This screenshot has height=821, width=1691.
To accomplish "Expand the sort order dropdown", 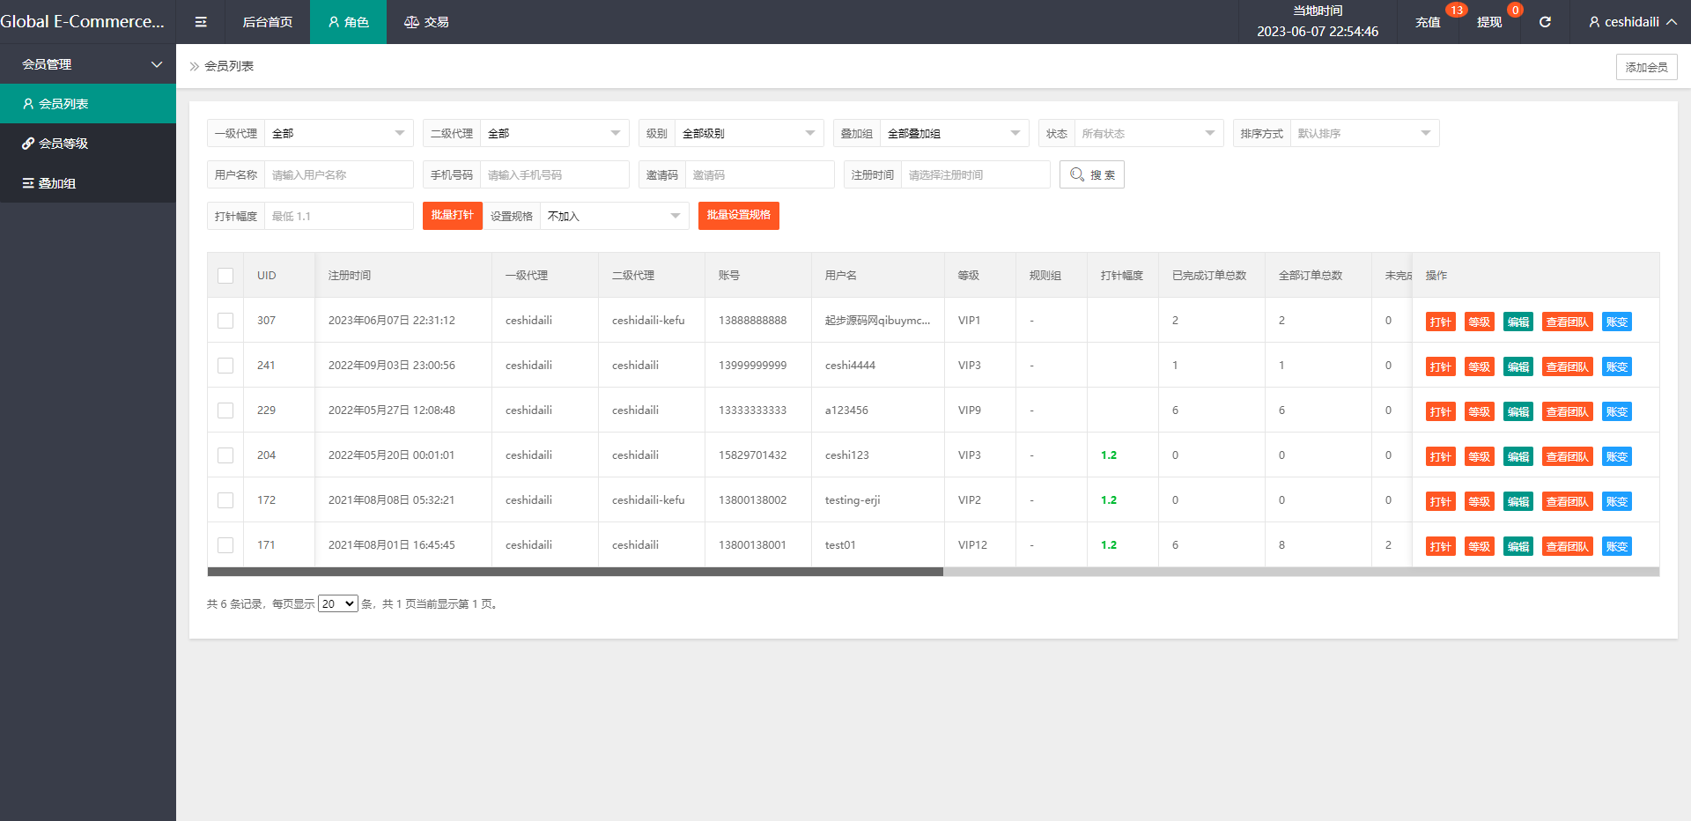I will [1363, 133].
